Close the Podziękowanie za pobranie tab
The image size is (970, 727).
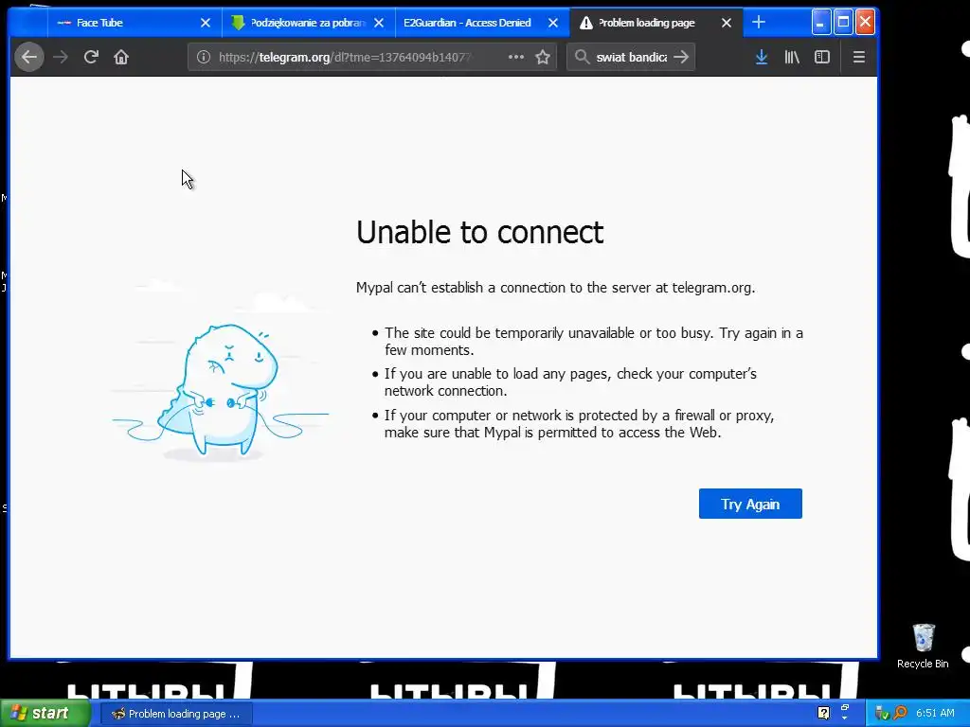379,23
